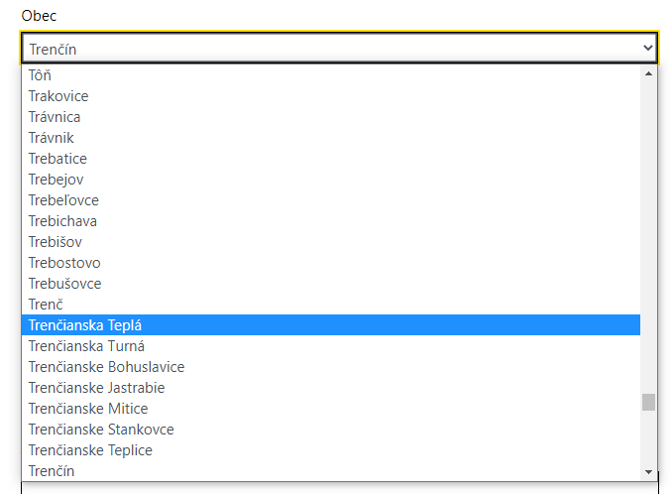
Task: Open the Obec combo box showing Trenčín
Action: 339,48
